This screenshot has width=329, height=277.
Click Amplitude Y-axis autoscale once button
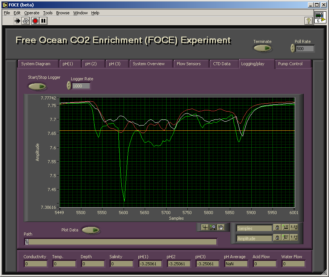(285, 237)
